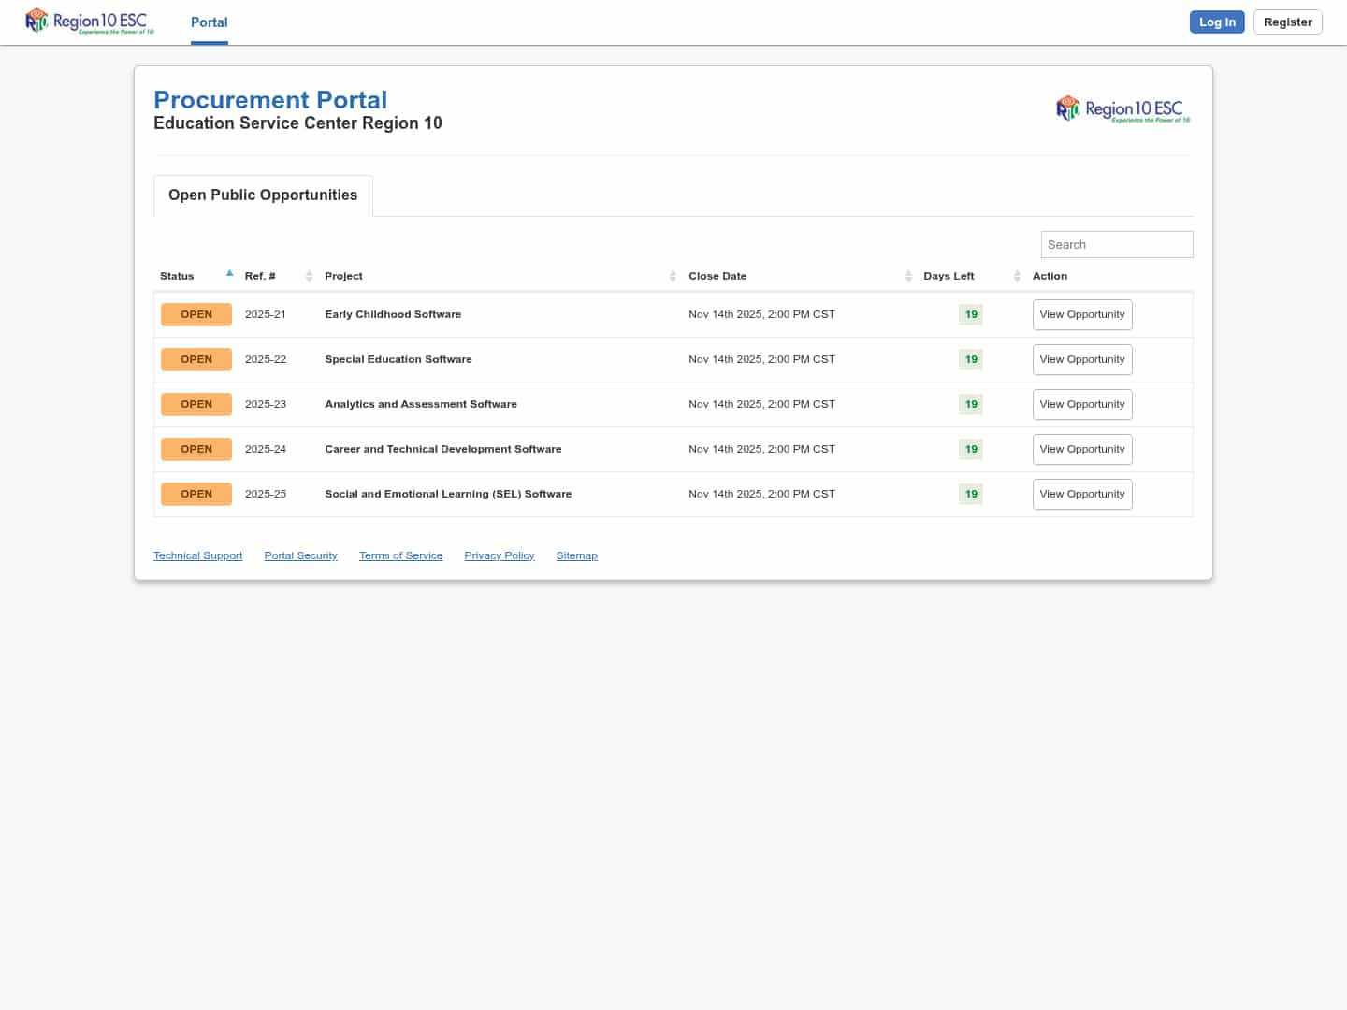The height and width of the screenshot is (1010, 1347).
Task: Sort table by Ref. # column
Action: [x=260, y=276]
